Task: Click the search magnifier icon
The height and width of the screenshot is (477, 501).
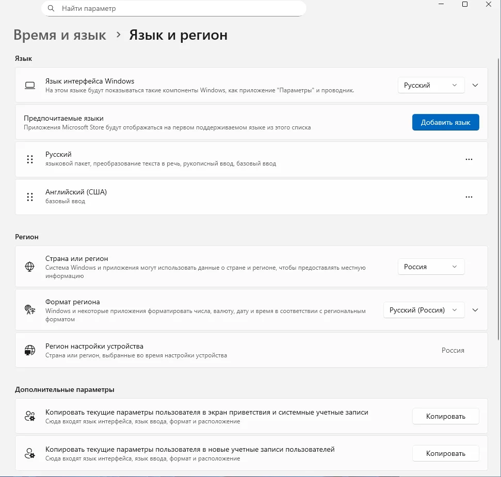Action: (x=51, y=9)
